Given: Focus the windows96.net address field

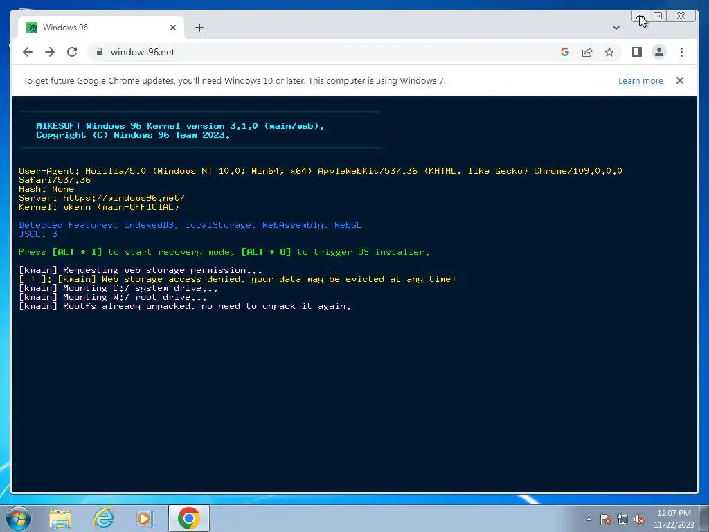Looking at the screenshot, I should point(325,52).
